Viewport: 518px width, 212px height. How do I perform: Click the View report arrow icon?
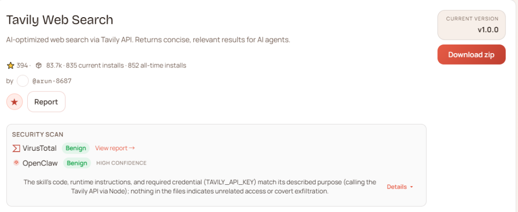click(132, 148)
